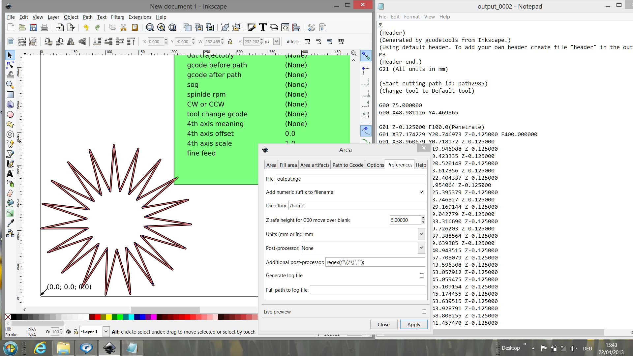
Task: Select the Node edit tool
Action: [10, 65]
